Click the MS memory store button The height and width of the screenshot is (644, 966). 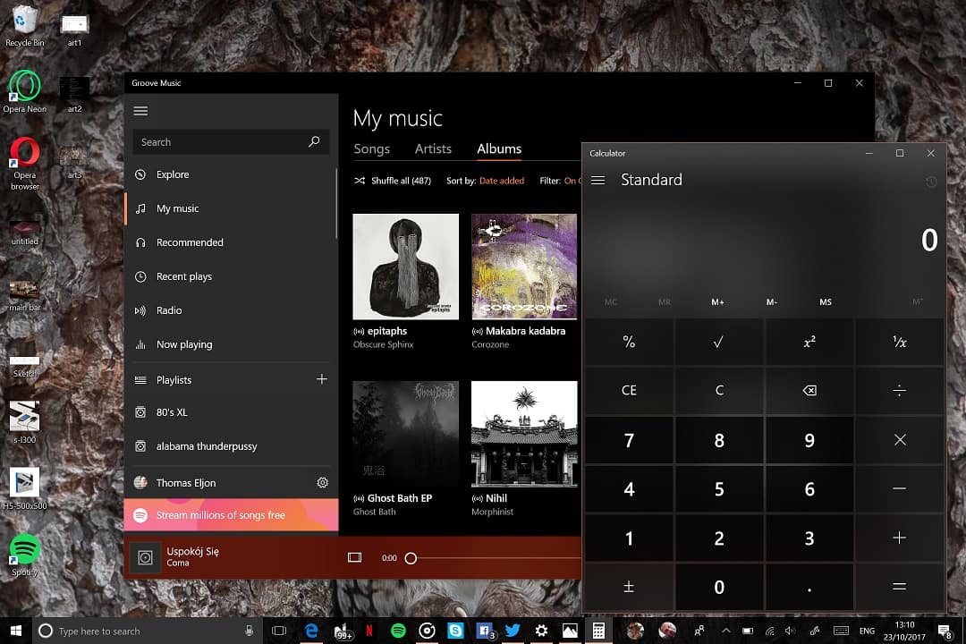point(826,302)
